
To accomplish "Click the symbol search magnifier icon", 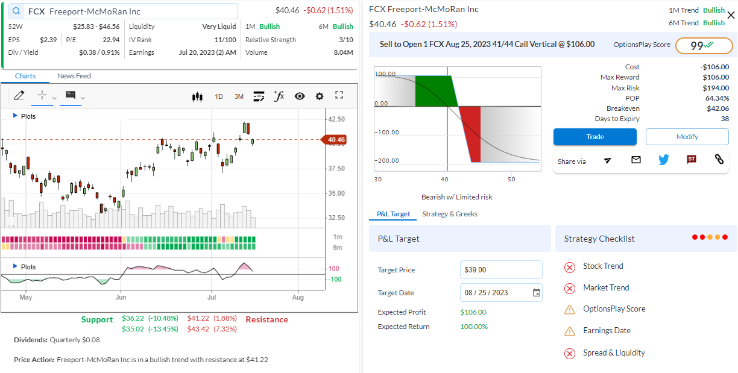I will [x=16, y=11].
